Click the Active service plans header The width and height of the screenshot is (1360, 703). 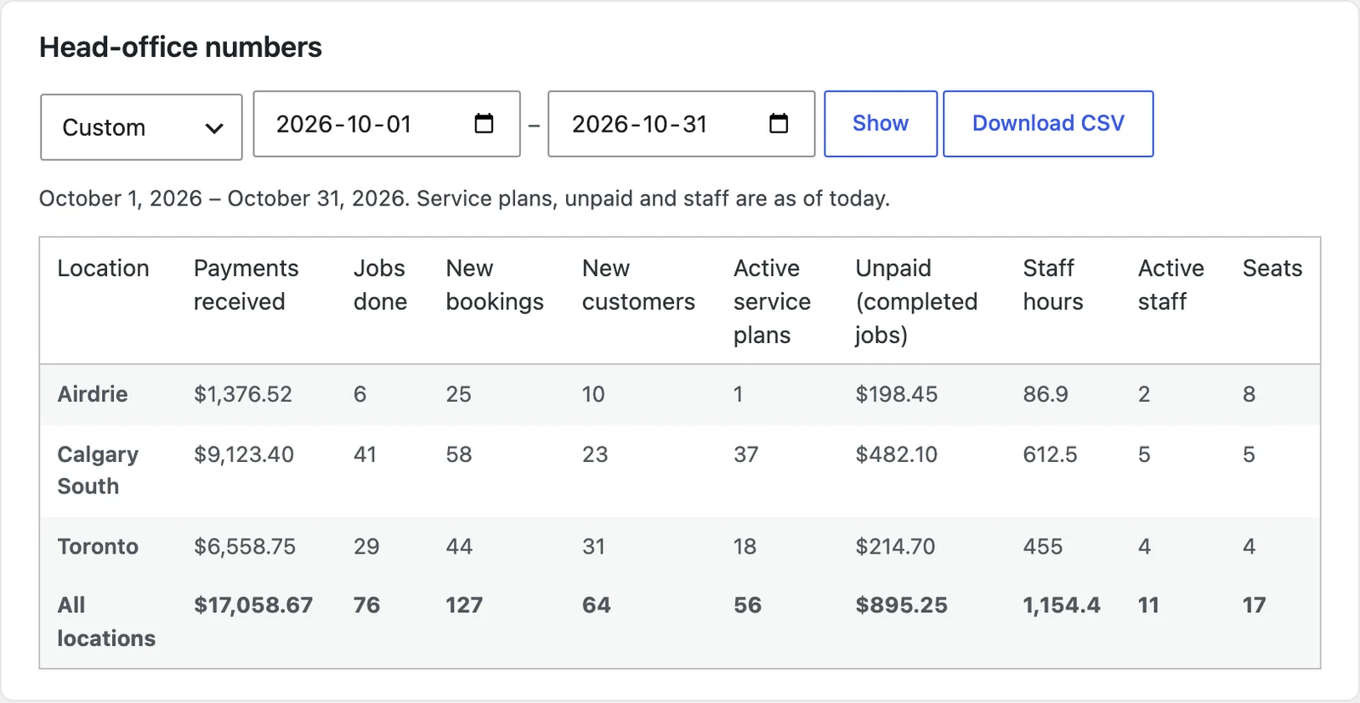(x=772, y=301)
